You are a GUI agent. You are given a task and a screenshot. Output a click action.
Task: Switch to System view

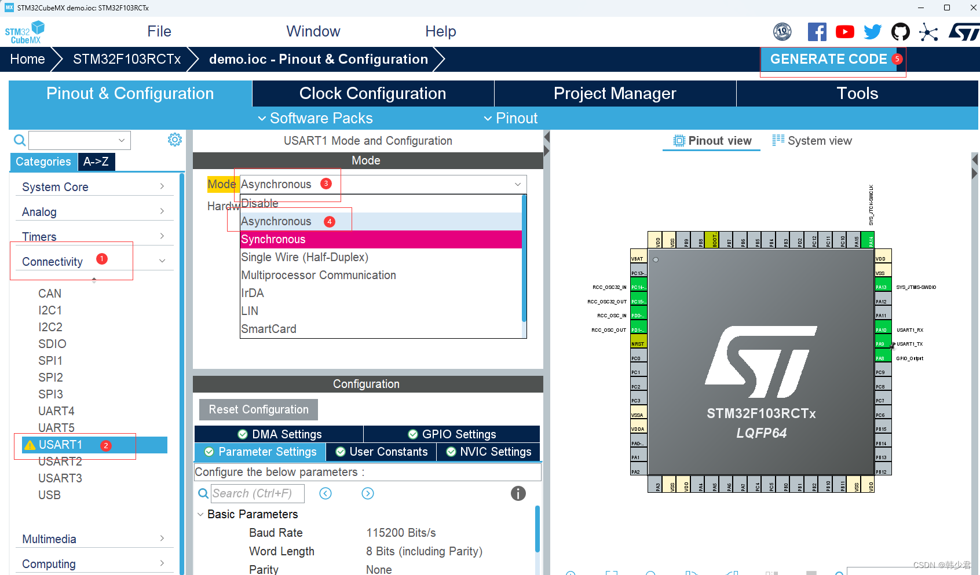[x=811, y=140]
